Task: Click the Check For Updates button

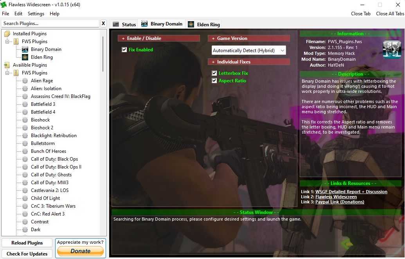Action: (x=27, y=254)
